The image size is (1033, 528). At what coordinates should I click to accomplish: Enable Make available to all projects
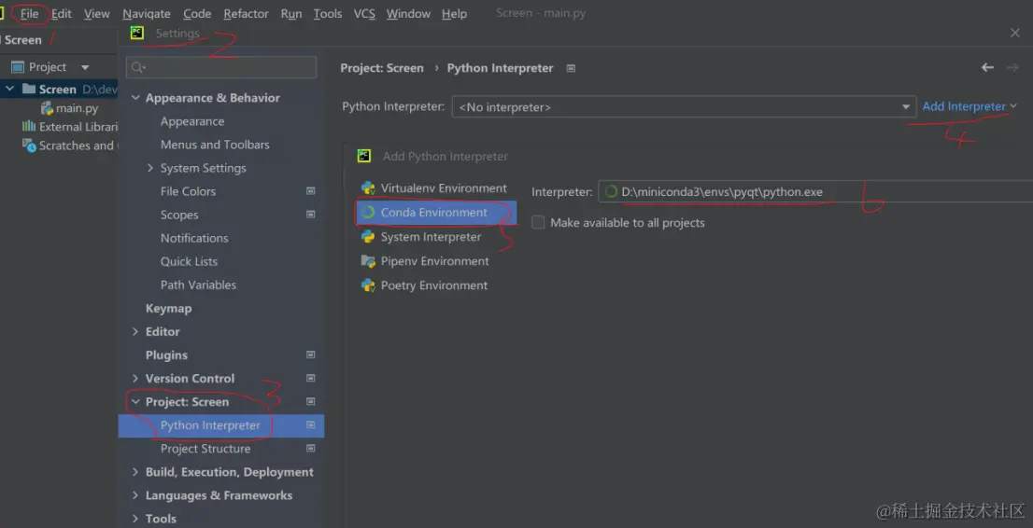[538, 223]
